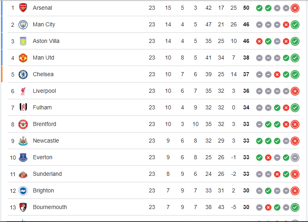Image resolution: width=308 pixels, height=222 pixels.
Task: Click Man City's latest result win icon
Action: pos(295,25)
